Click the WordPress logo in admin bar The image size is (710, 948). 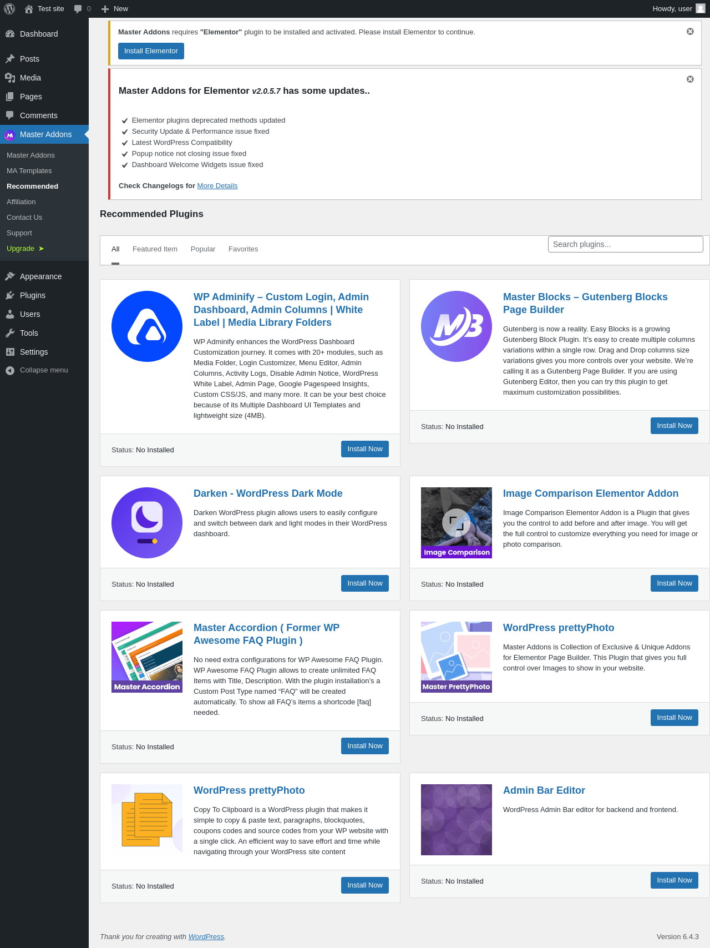pyautogui.click(x=9, y=9)
